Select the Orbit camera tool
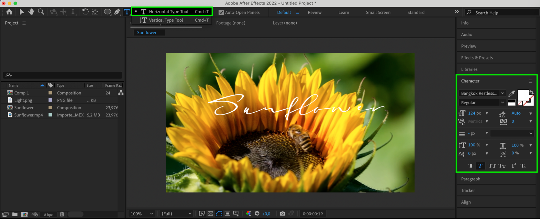The image size is (540, 219). click(53, 12)
